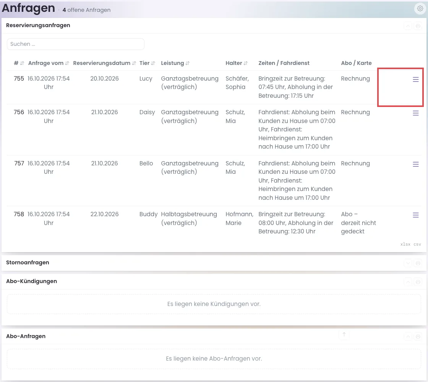Sort the table by Tier

pyautogui.click(x=148, y=63)
